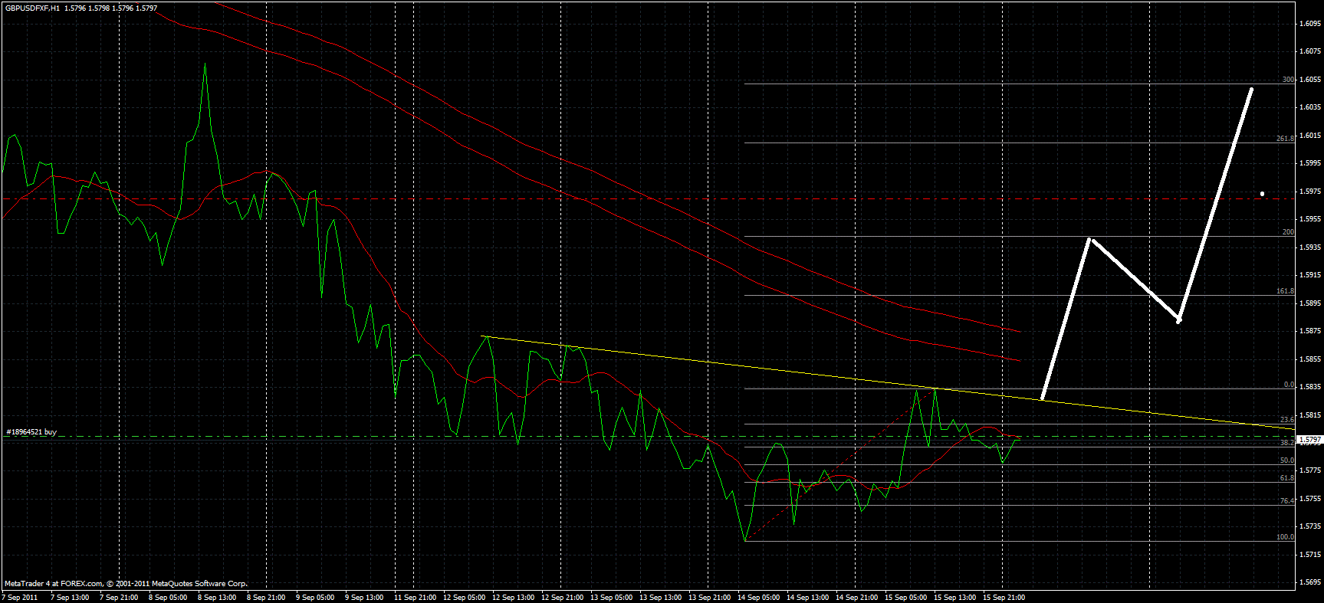Click the 1.5915 price scale label

(1310, 275)
